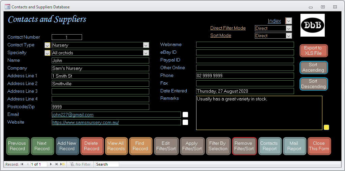The width and height of the screenshot is (345, 171).
Task: Click Address Line 1 field
Action: point(100,76)
